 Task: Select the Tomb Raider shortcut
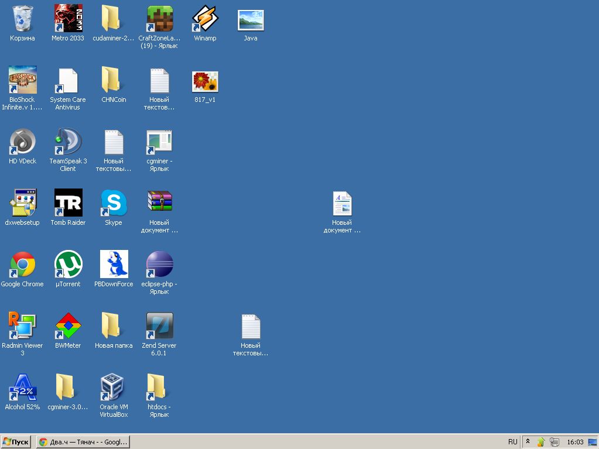point(68,203)
